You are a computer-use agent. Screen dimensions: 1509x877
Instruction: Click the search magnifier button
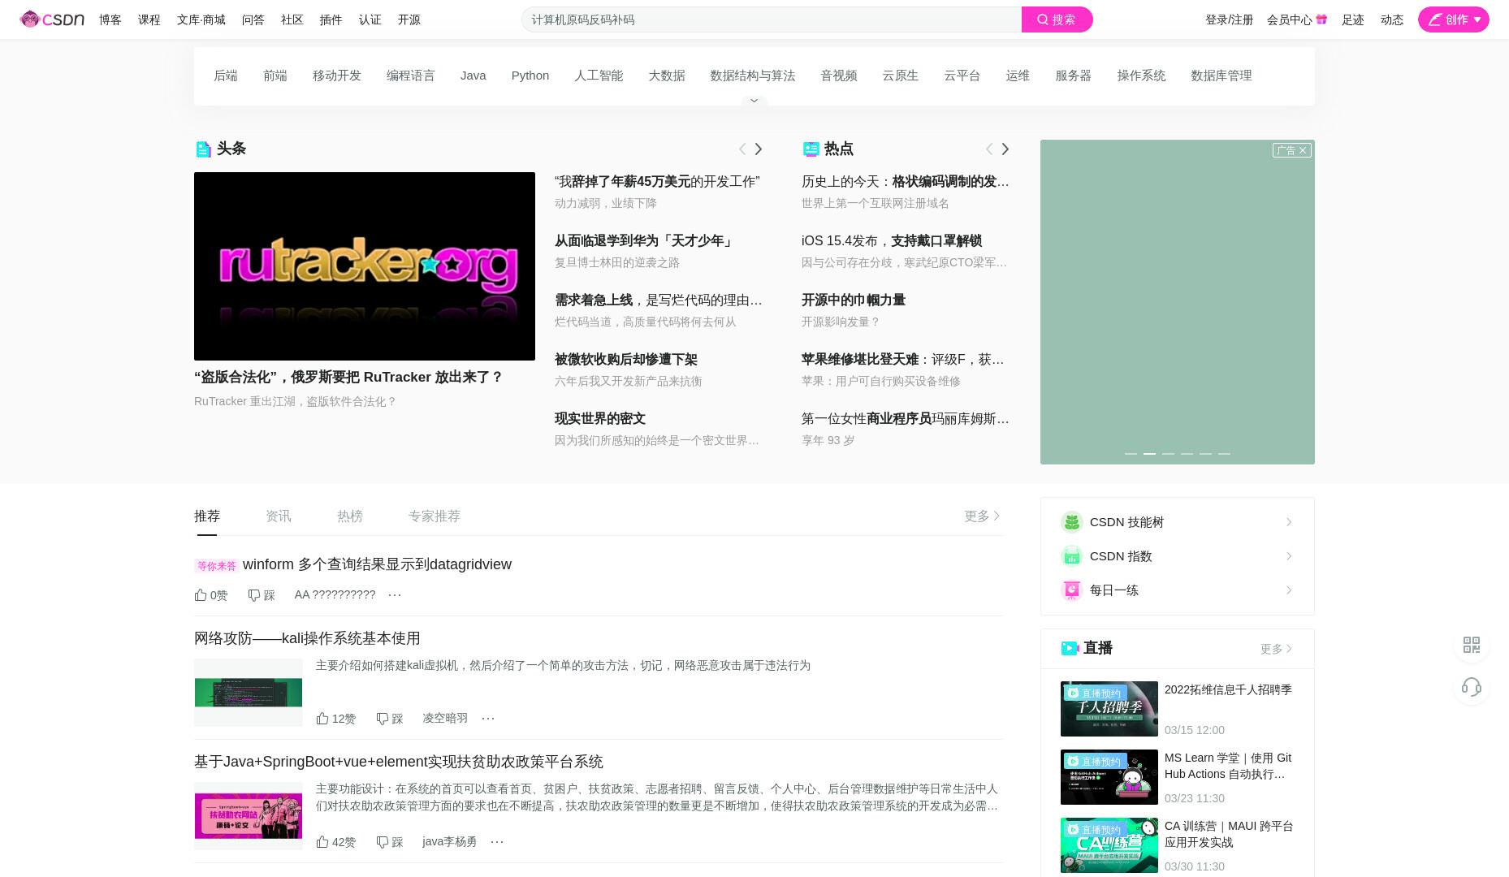[x=1057, y=19]
